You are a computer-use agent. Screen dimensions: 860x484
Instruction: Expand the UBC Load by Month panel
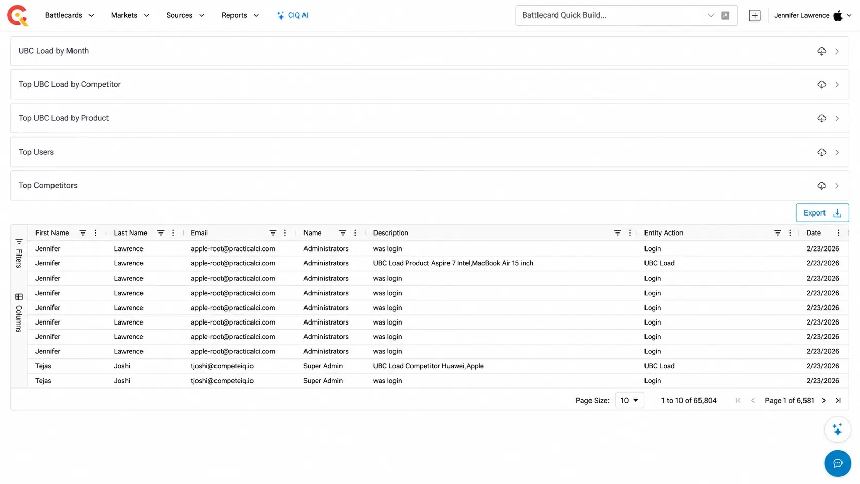pos(837,51)
